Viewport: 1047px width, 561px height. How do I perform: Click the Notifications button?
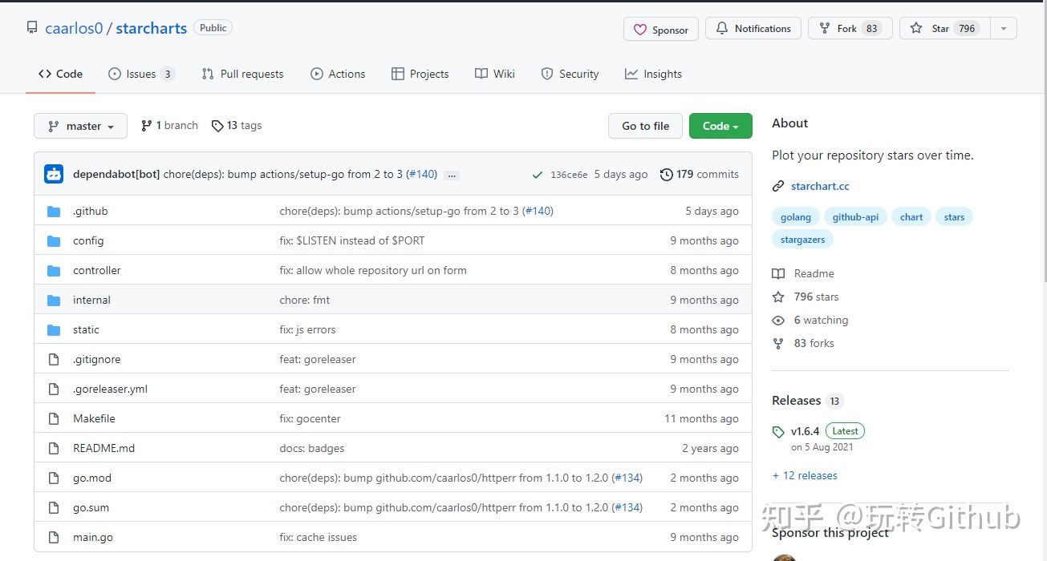(x=753, y=29)
